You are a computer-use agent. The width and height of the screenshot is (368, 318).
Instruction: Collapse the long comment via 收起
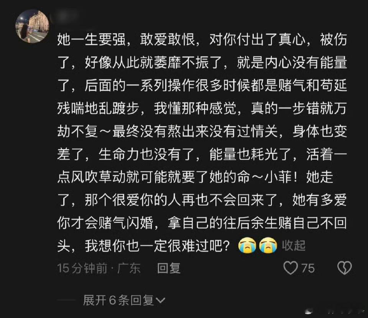click(x=293, y=246)
